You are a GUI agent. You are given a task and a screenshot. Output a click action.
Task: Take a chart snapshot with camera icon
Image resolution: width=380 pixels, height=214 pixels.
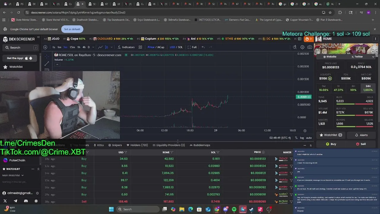tap(310, 47)
